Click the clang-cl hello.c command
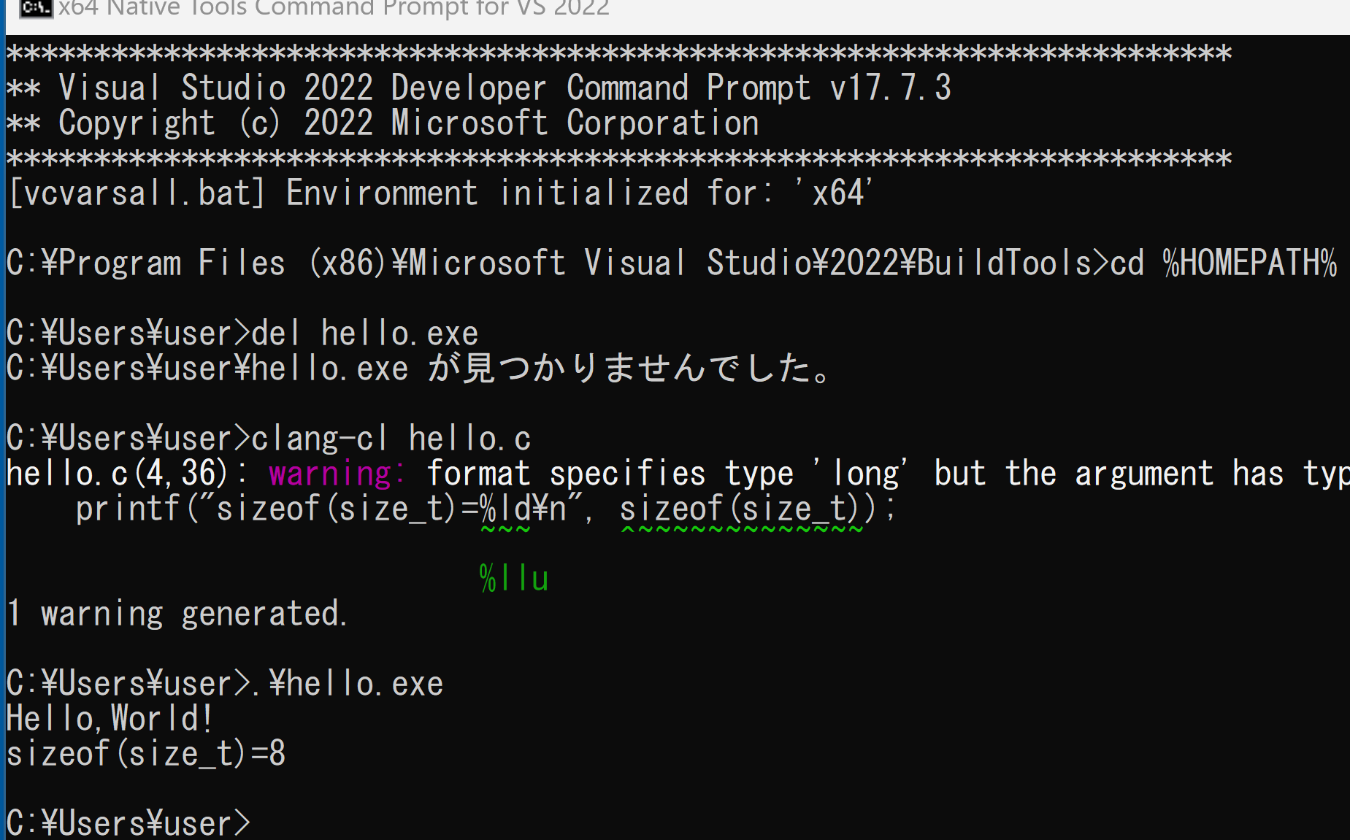Image resolution: width=1350 pixels, height=840 pixels. tap(391, 439)
